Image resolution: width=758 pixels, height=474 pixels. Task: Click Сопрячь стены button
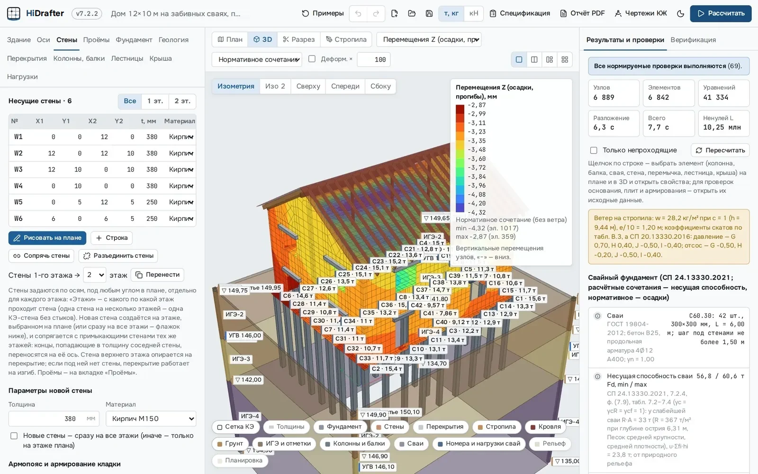pyautogui.click(x=42, y=256)
